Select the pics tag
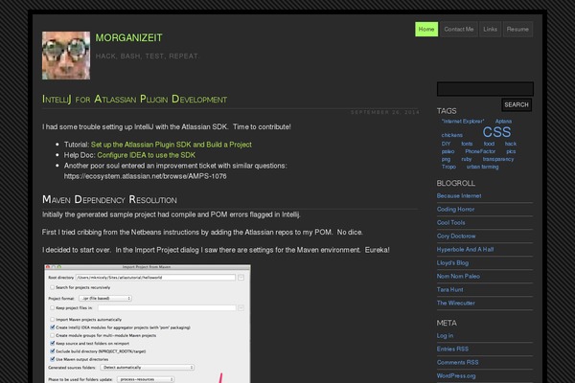 click(511, 151)
